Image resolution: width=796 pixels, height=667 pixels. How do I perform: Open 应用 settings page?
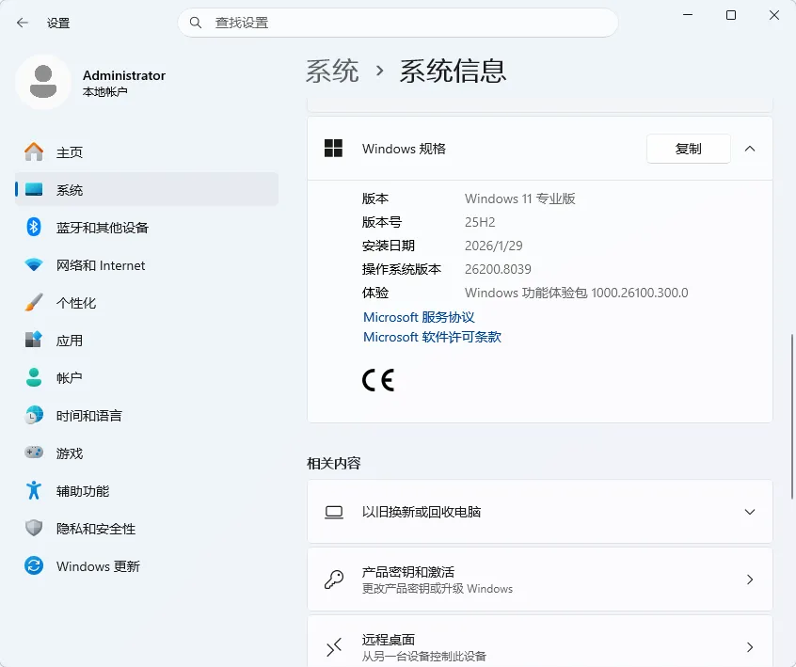146,341
